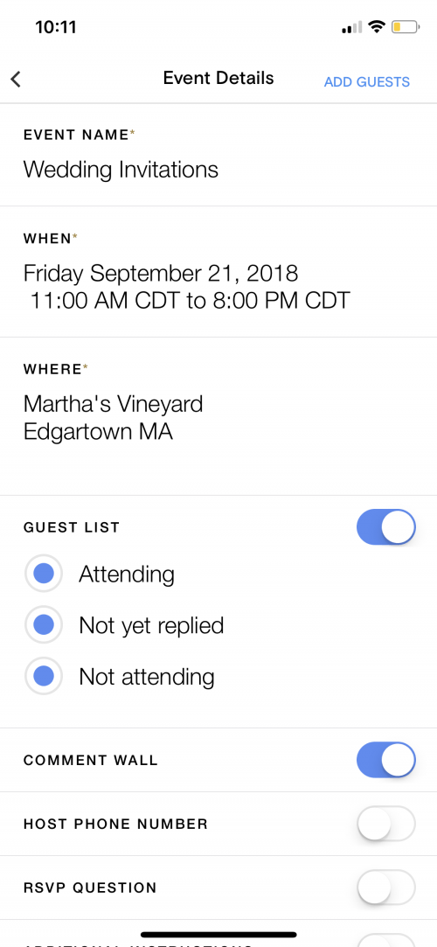The image size is (437, 947).
Task: Tap the Wi-Fi status icon
Action: 377,27
